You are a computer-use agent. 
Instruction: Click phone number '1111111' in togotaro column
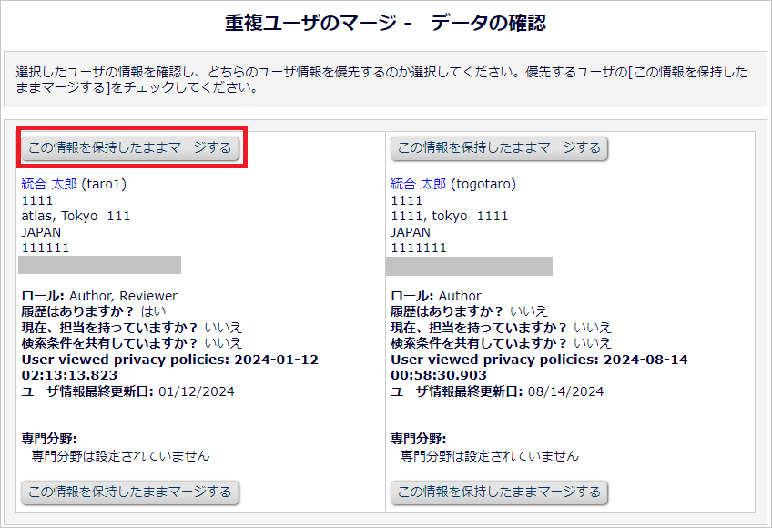[x=419, y=248]
